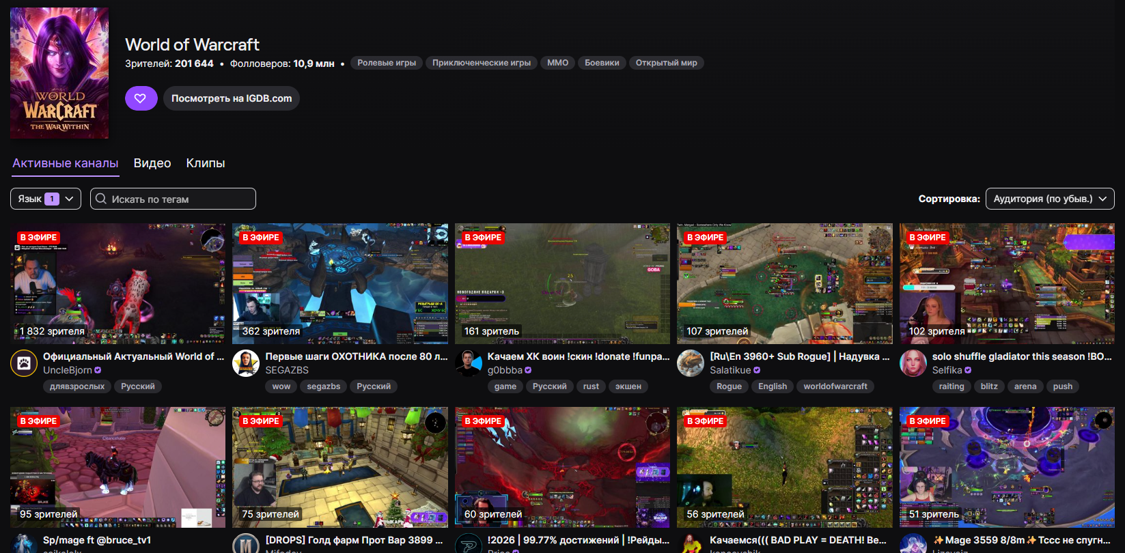Open SEGAZBS channel avatar
The image size is (1125, 553).
(x=246, y=363)
